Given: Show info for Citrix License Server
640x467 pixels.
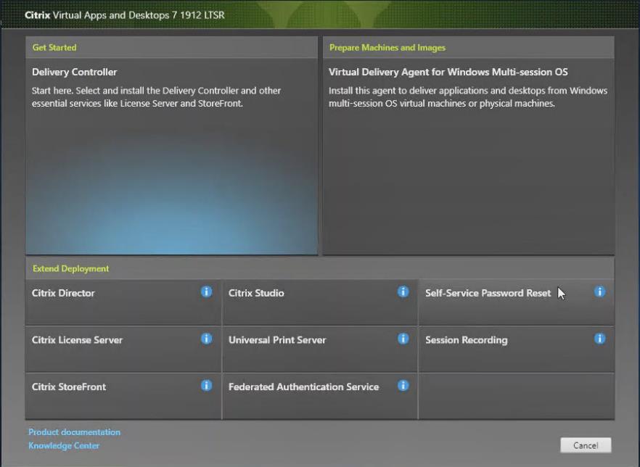Looking at the screenshot, I should [x=206, y=339].
